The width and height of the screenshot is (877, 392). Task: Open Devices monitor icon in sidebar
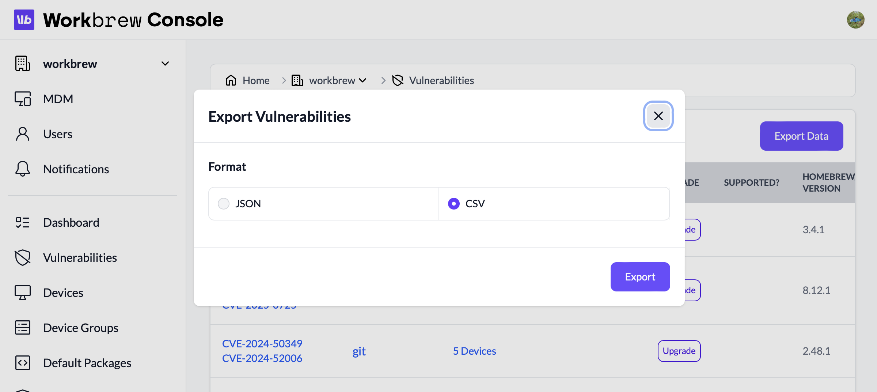pos(23,293)
